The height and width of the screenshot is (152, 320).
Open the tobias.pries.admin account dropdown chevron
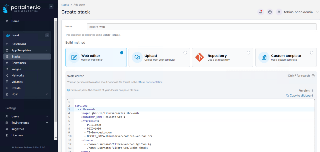click(x=317, y=12)
